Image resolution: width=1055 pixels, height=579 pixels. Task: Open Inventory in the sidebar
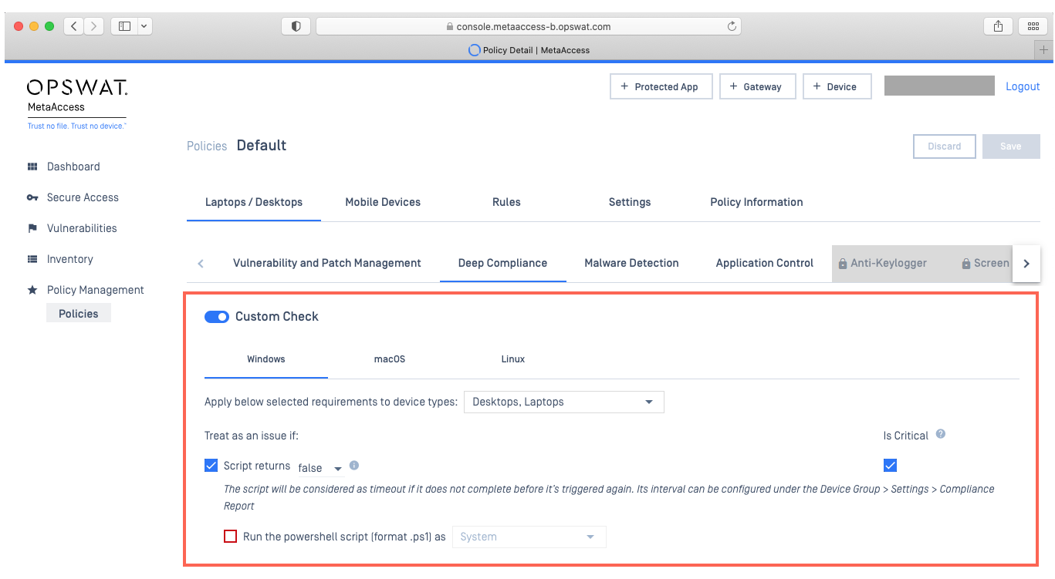click(69, 259)
